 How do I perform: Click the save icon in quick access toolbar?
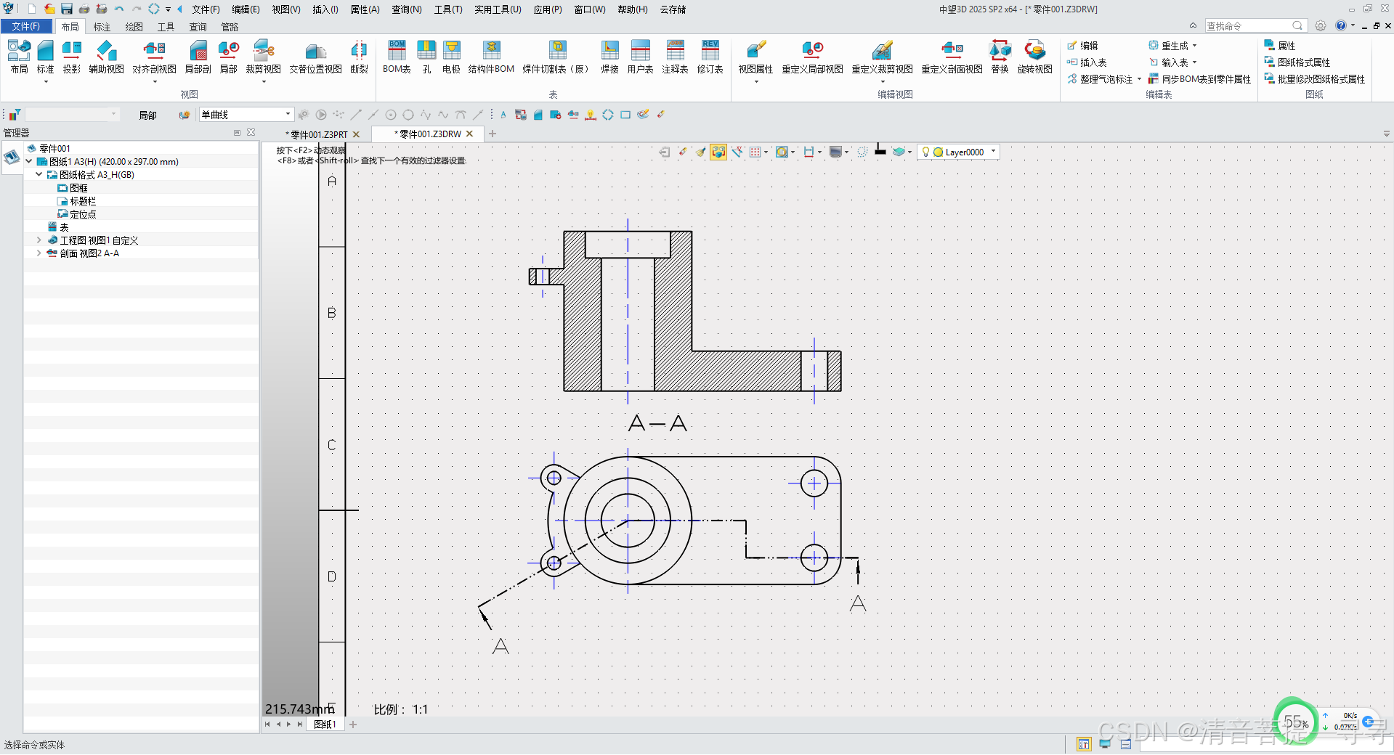[x=67, y=9]
